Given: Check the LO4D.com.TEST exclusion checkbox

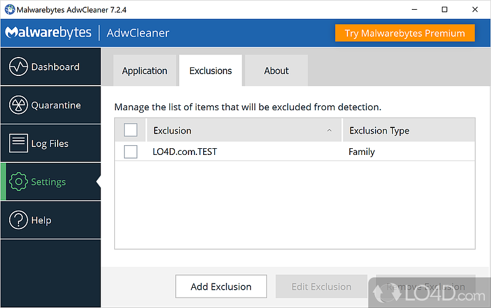Looking at the screenshot, I should click(131, 152).
